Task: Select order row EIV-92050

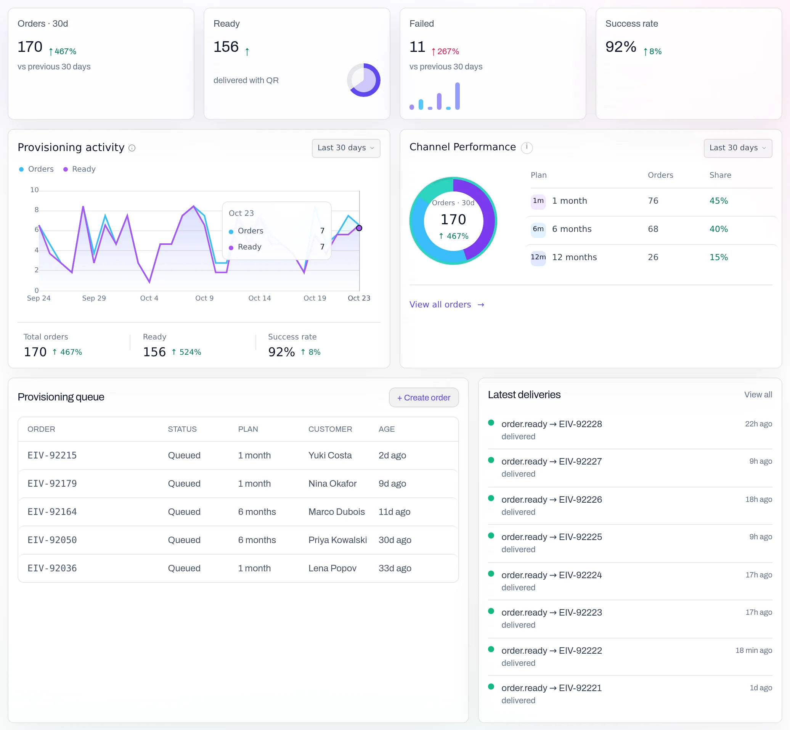Action: pos(238,540)
